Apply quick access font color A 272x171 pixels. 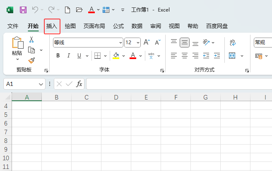(91, 9)
